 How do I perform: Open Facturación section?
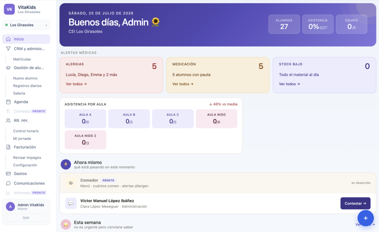point(26,147)
